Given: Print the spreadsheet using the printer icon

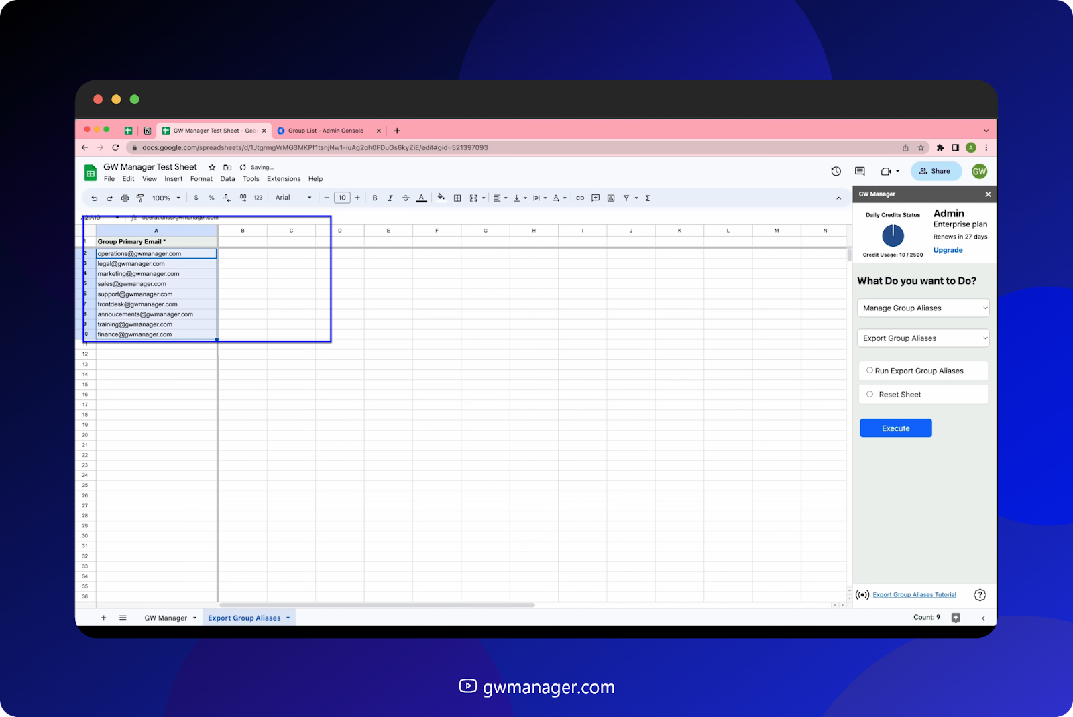Looking at the screenshot, I should coord(125,198).
